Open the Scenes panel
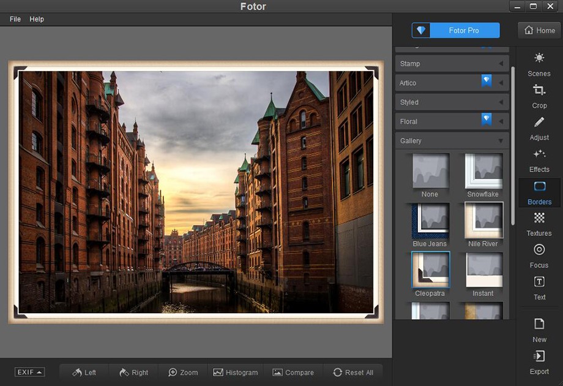563x386 pixels. tap(539, 66)
